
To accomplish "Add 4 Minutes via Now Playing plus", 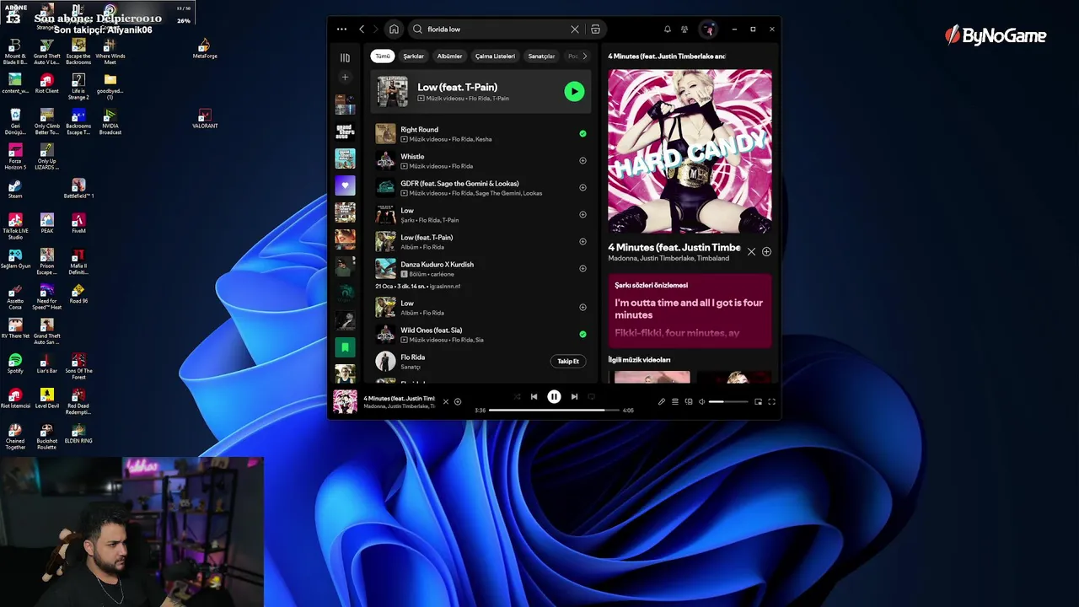I will [x=766, y=251].
